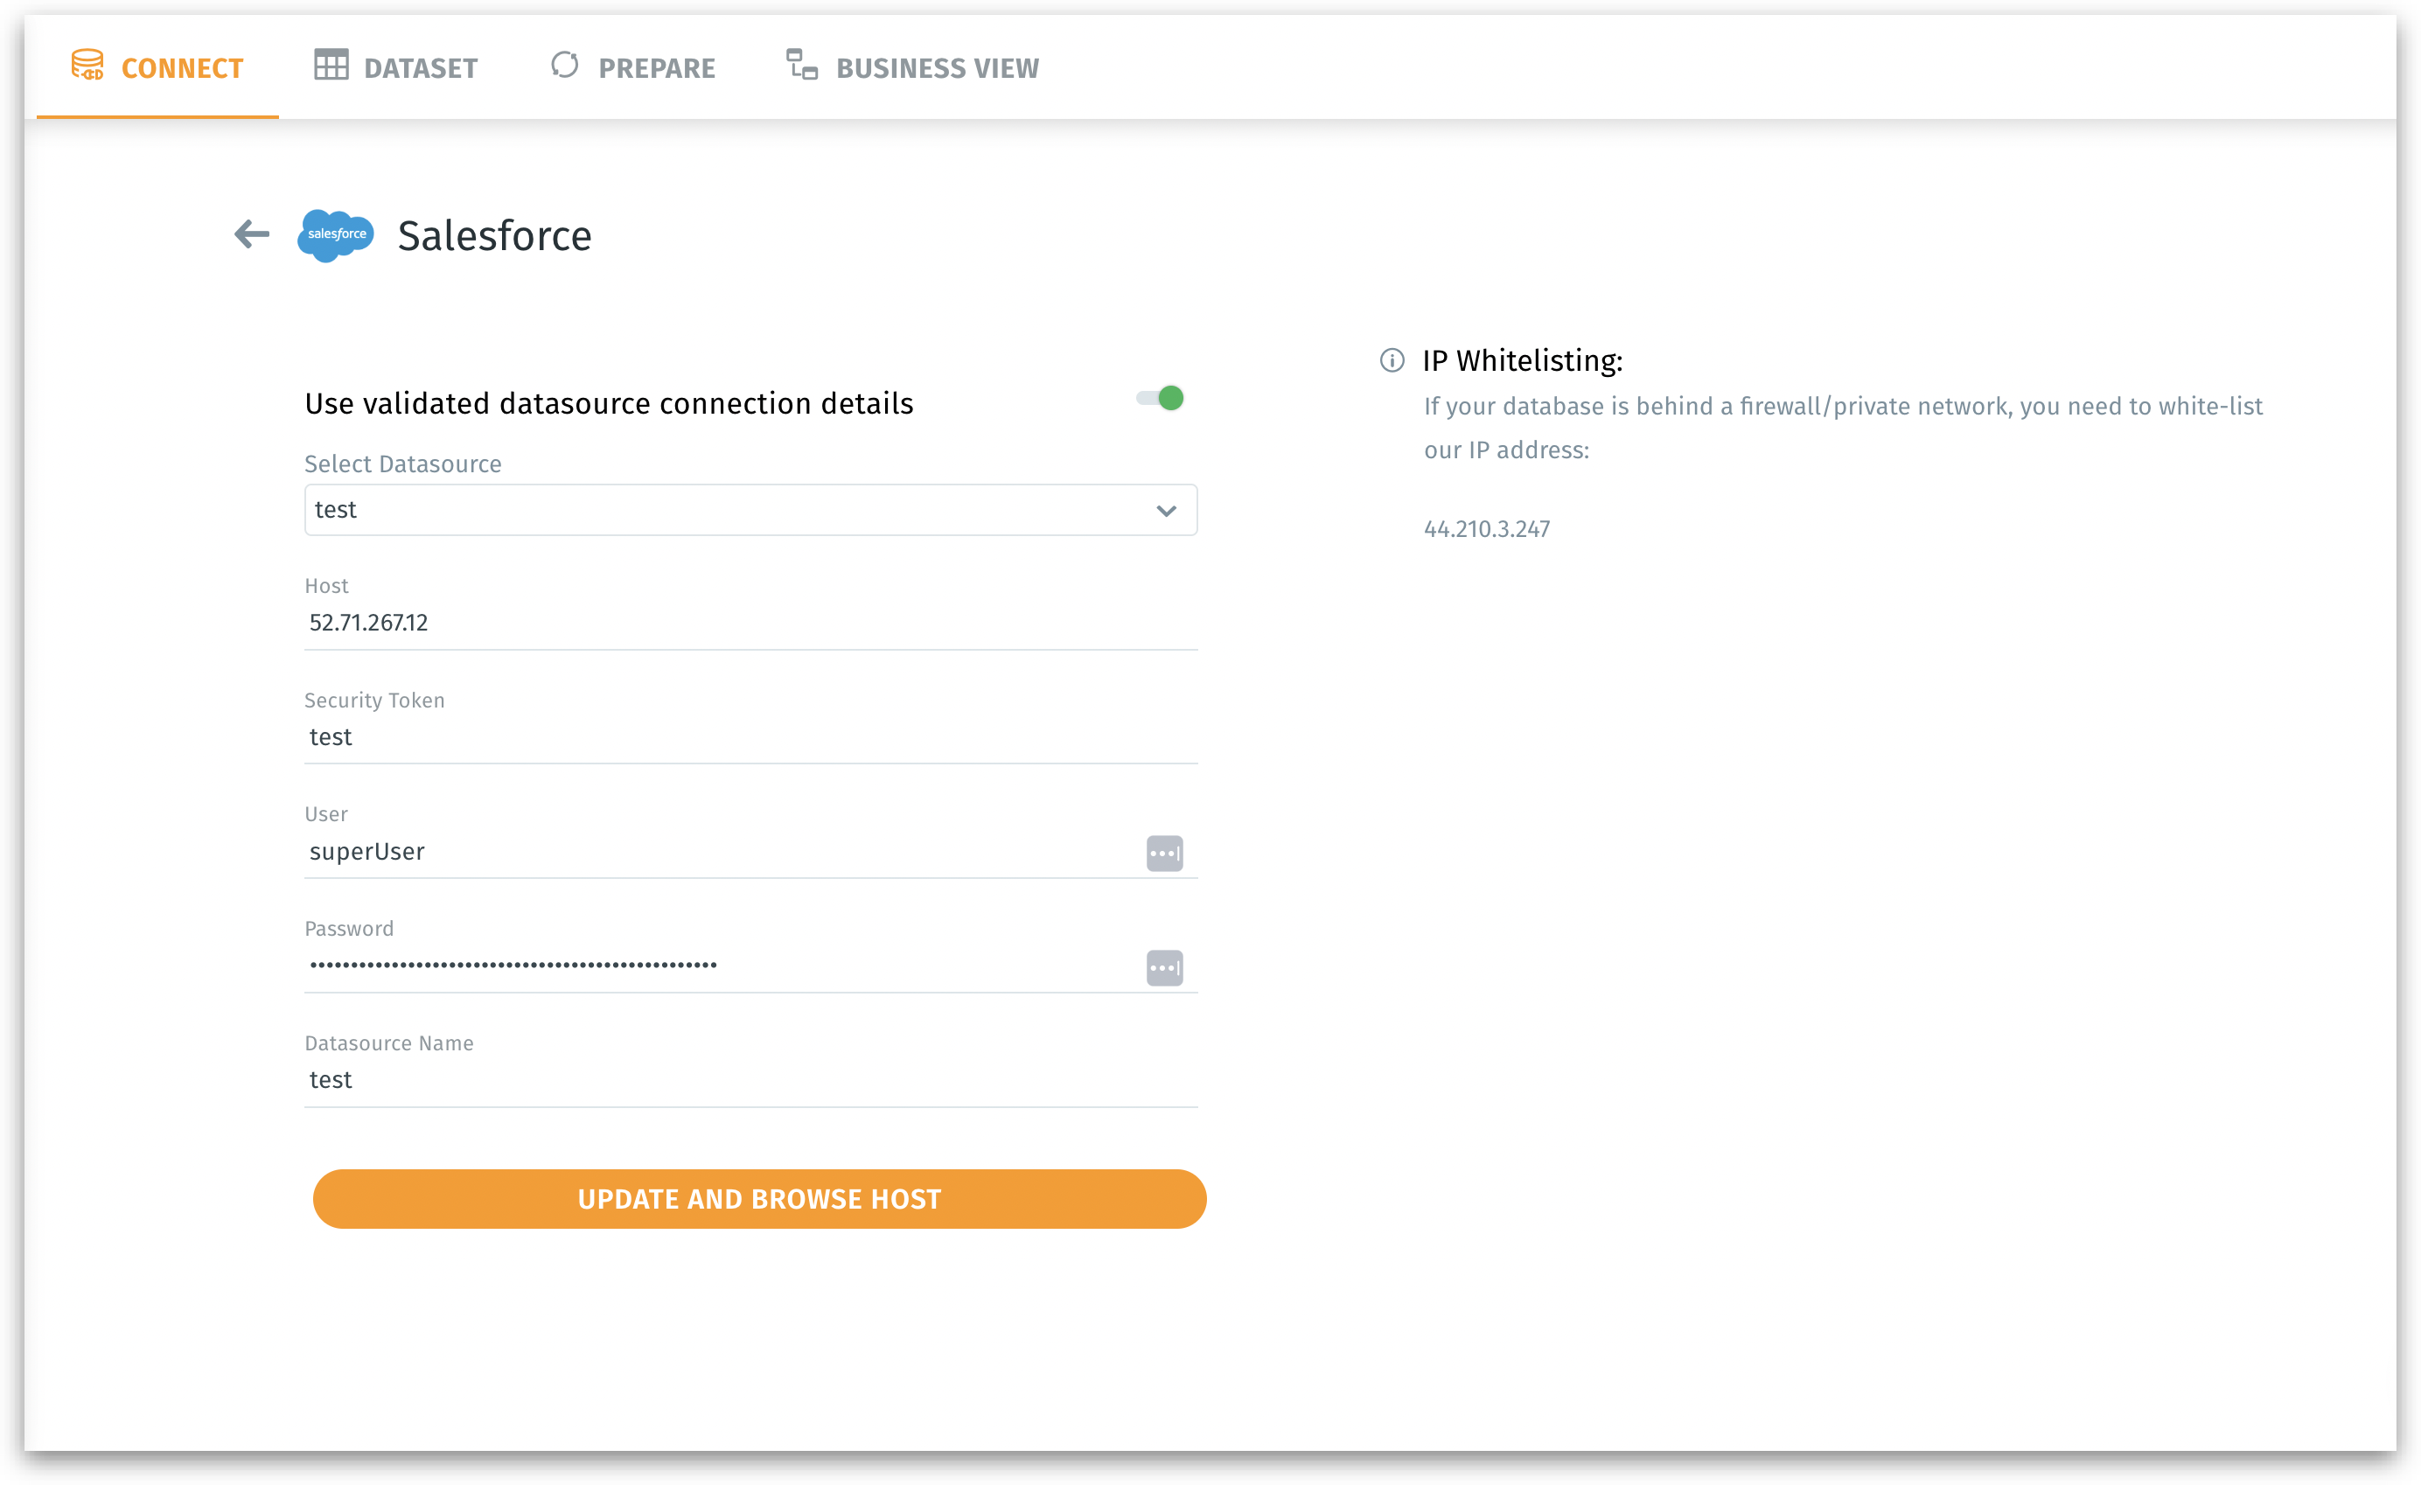This screenshot has height=1485, width=2421.
Task: Click the autofill icon in User field
Action: pos(1164,853)
